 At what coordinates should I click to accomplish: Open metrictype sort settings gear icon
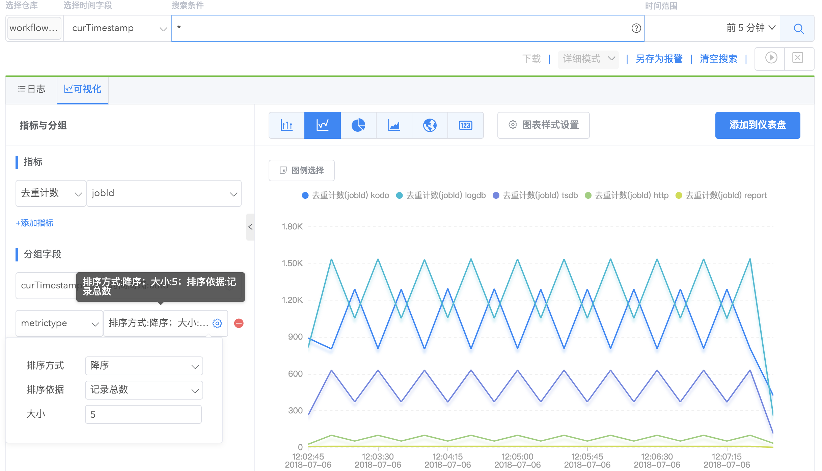[217, 323]
